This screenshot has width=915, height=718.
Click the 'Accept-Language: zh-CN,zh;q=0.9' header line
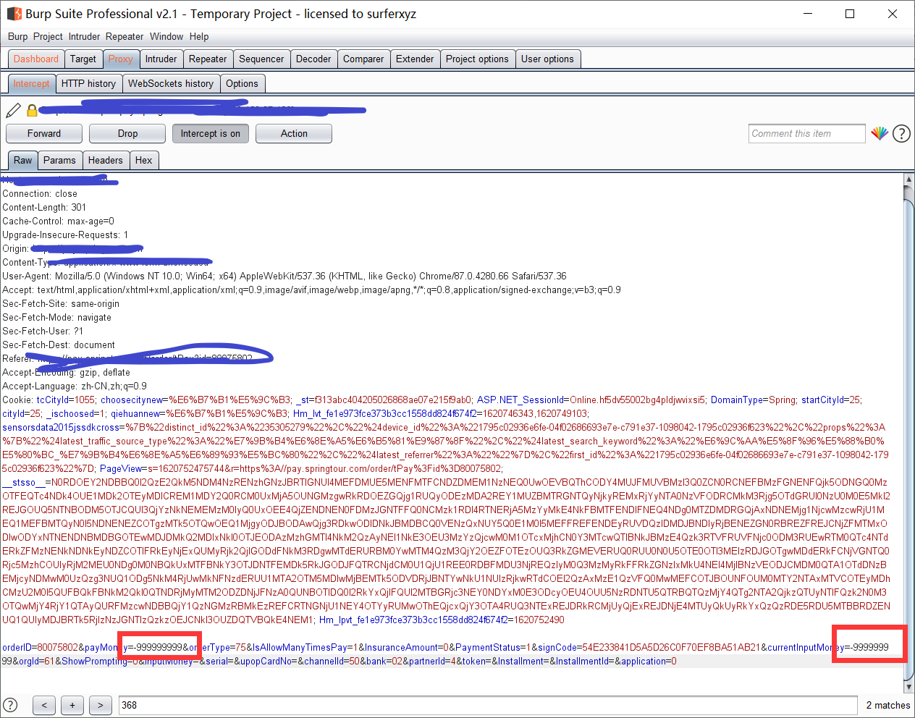tap(75, 387)
